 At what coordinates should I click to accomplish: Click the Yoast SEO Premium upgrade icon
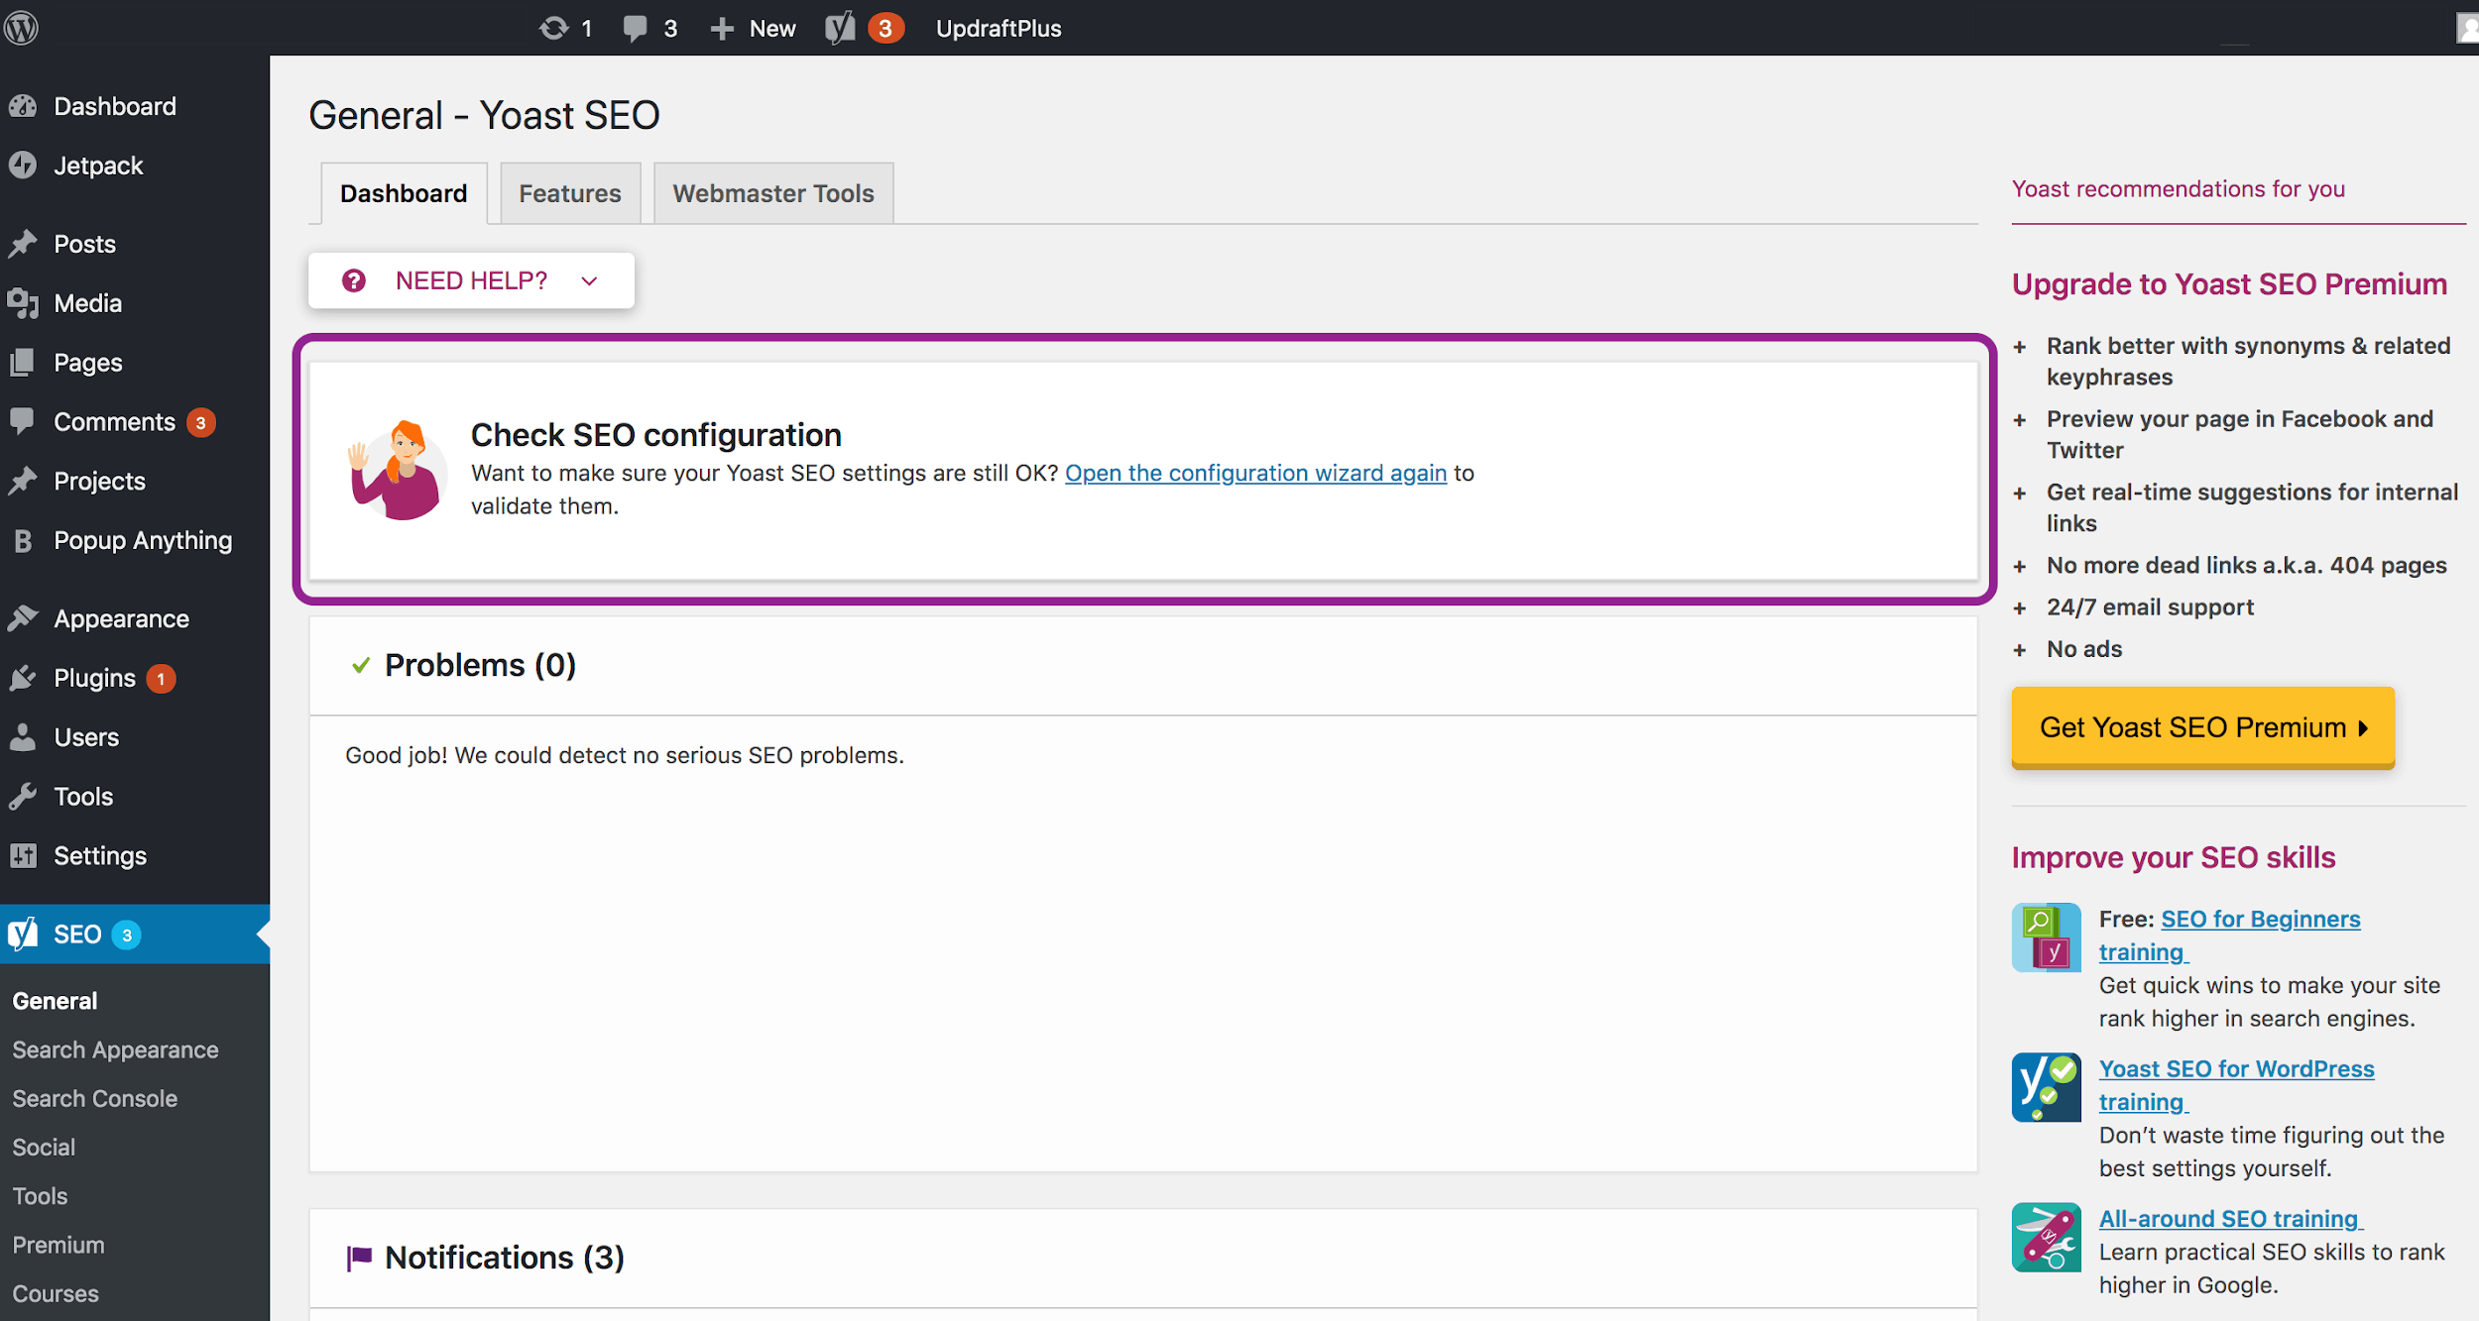(x=2202, y=727)
